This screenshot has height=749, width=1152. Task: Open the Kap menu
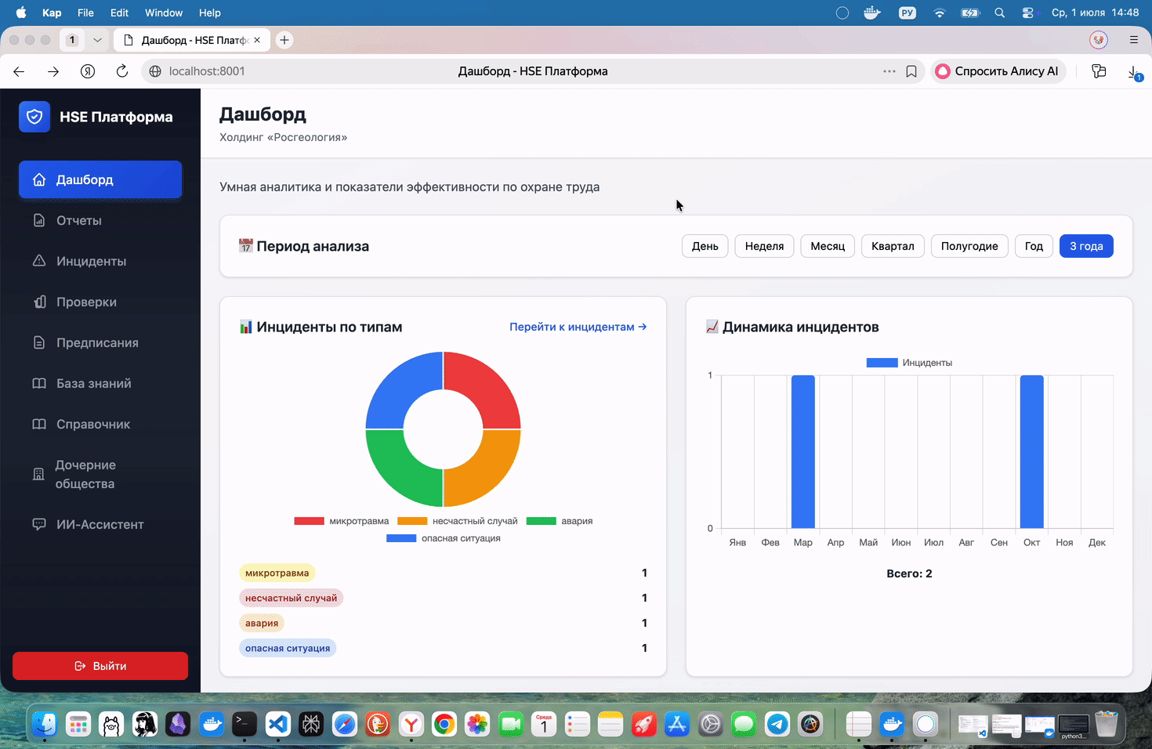pos(52,13)
